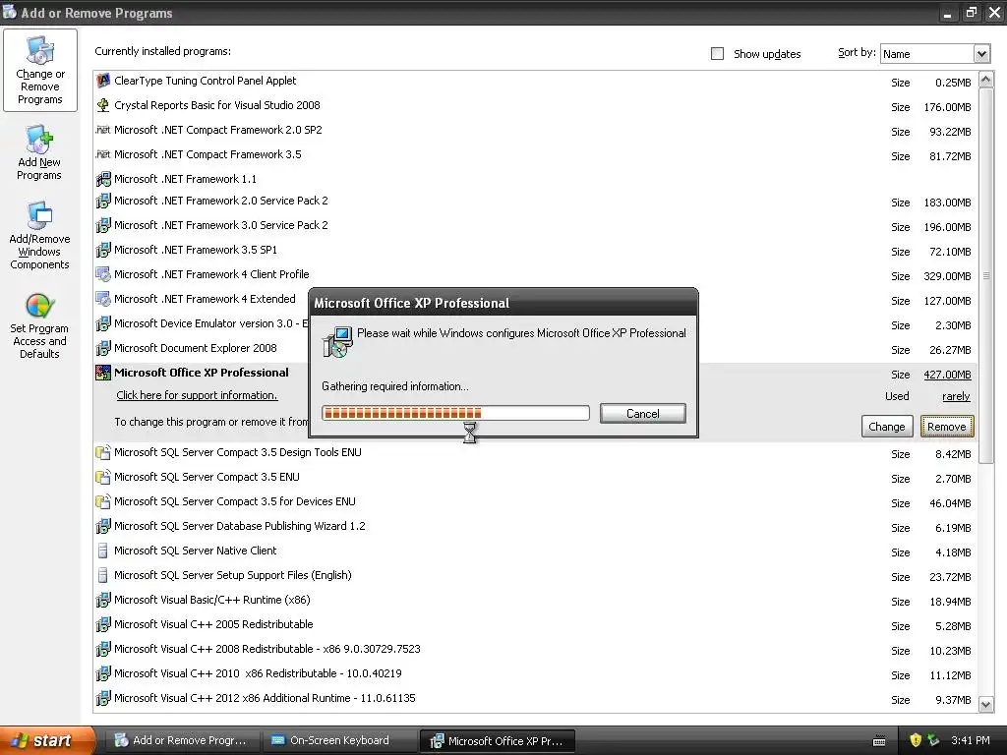Click the Microsoft Office XP Professional list icon
Image resolution: width=1007 pixels, height=755 pixels.
102,373
